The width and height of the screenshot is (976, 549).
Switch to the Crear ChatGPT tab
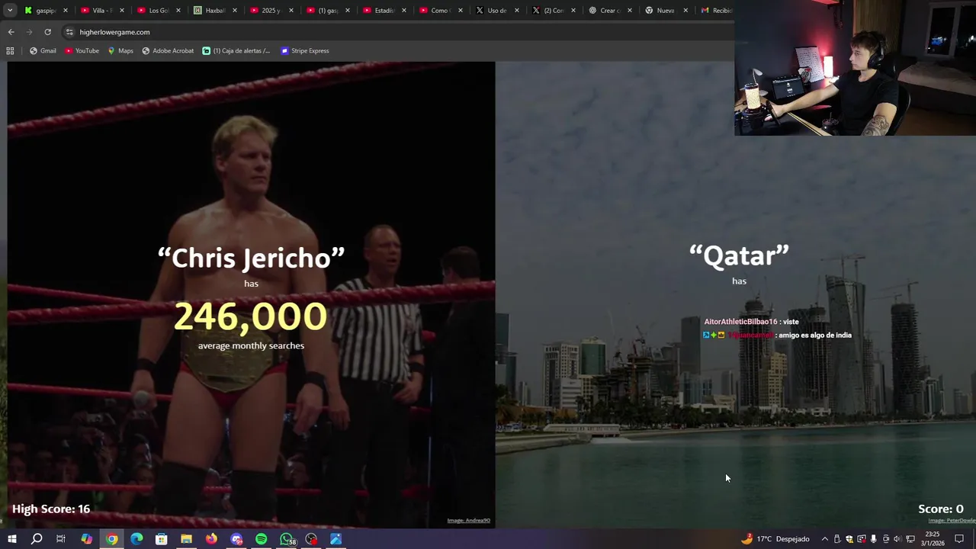tap(609, 11)
